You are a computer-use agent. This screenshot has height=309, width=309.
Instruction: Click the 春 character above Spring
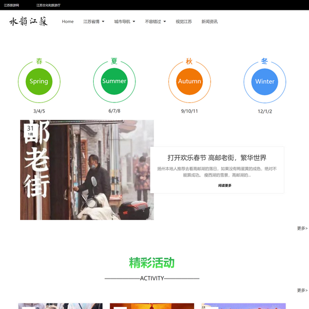tap(39, 61)
